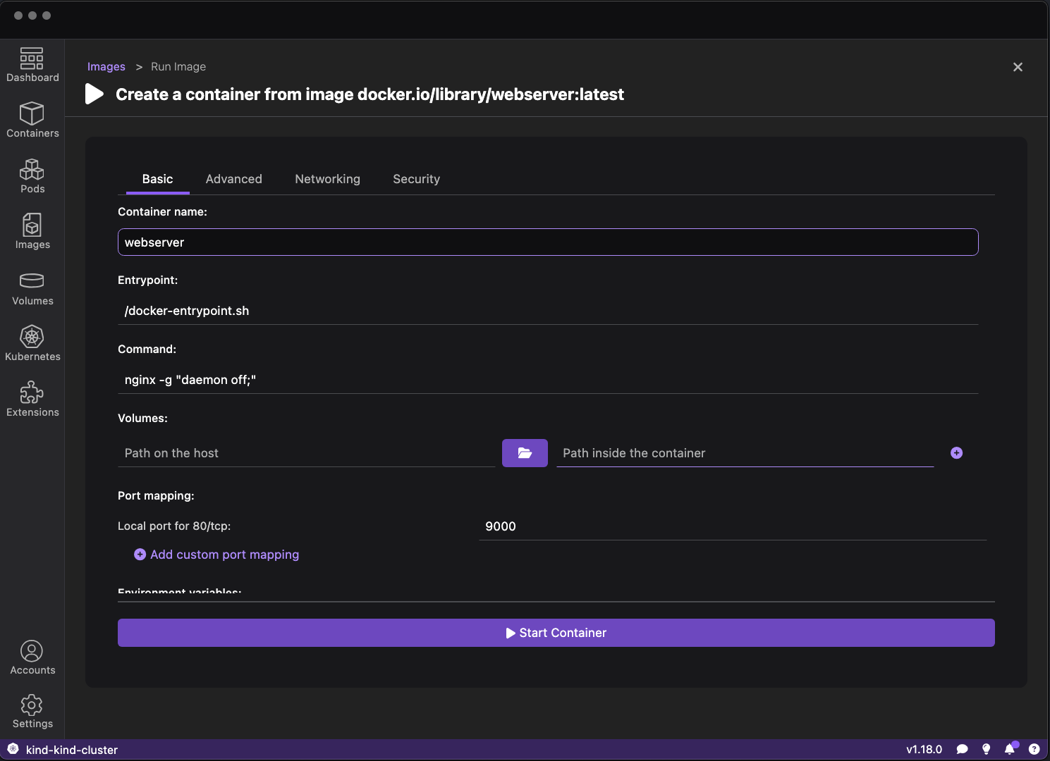This screenshot has height=761, width=1050.
Task: Open Settings from the sidebar
Action: pos(32,712)
